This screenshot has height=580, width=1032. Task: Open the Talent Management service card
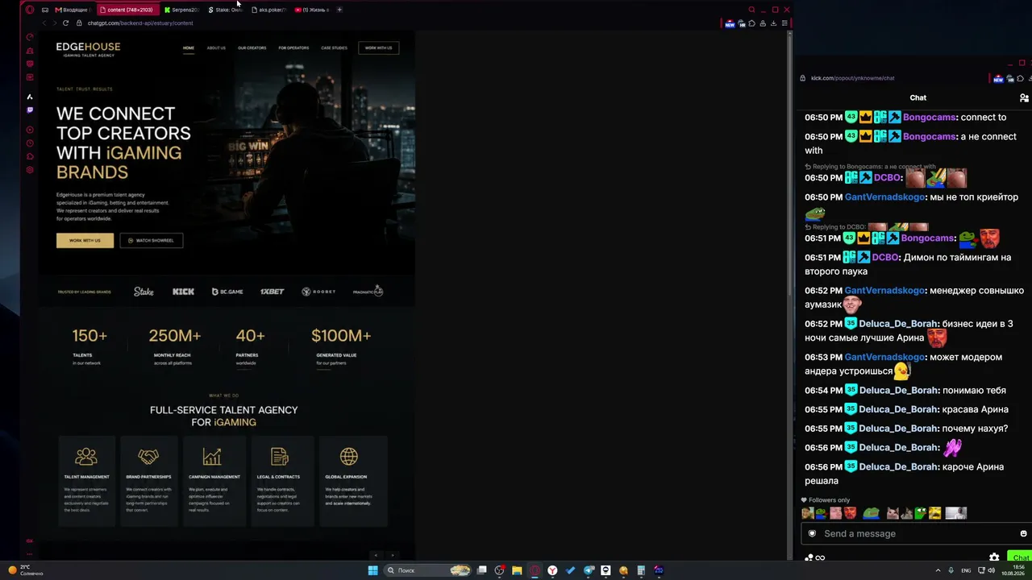pyautogui.click(x=86, y=481)
